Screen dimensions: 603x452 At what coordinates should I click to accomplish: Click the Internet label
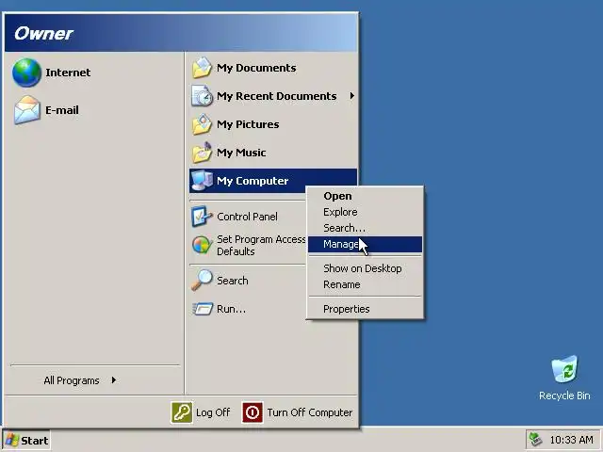click(x=68, y=73)
